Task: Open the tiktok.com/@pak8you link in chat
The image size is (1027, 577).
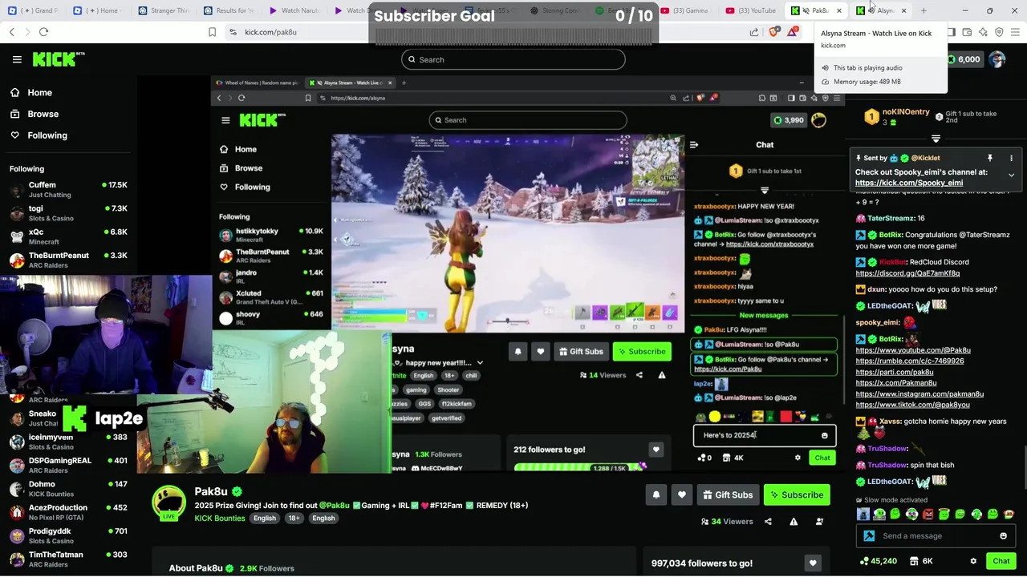Action: pos(912,405)
